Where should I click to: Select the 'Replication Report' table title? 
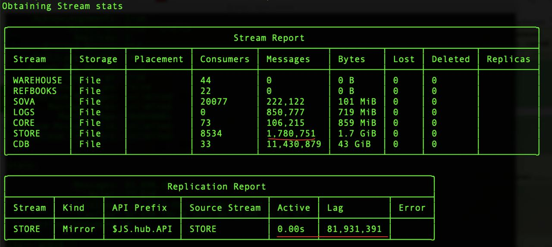coord(217,187)
